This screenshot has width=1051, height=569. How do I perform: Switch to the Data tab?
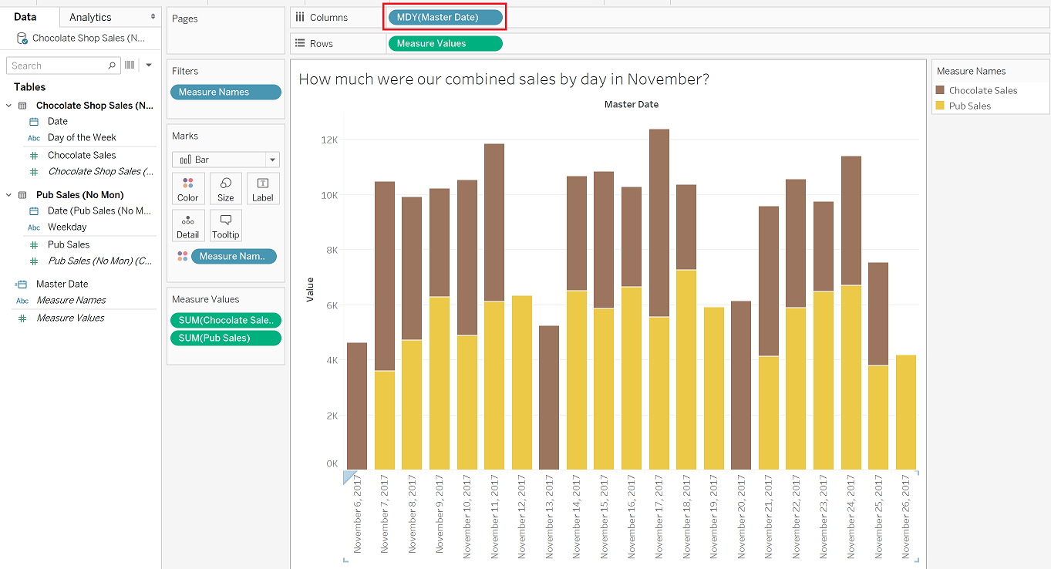pos(25,17)
